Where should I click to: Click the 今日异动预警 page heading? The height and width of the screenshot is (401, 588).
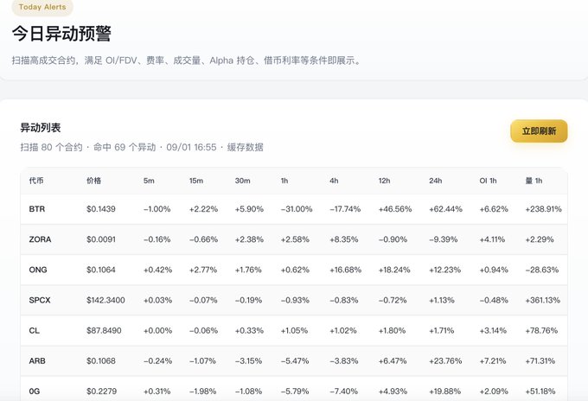pyautogui.click(x=61, y=34)
